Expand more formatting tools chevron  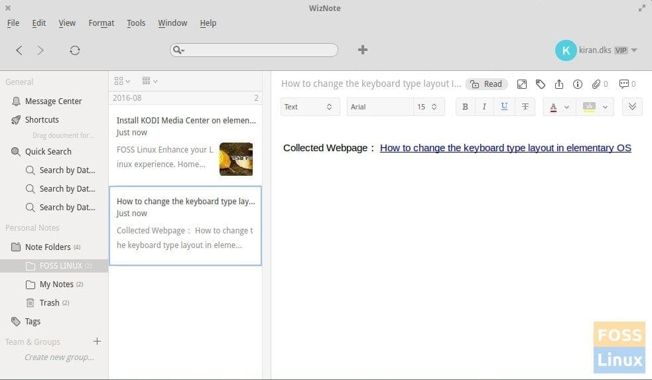(x=633, y=107)
